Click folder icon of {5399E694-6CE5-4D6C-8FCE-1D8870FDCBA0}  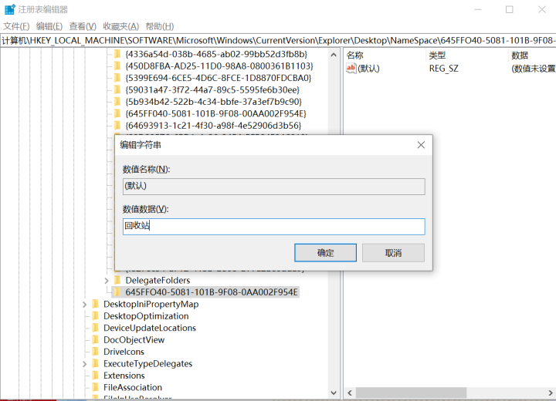[x=117, y=78]
